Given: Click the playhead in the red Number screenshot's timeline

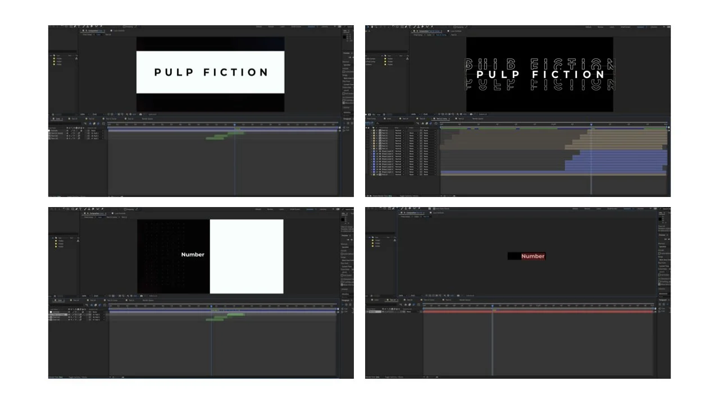Looking at the screenshot, I should click(x=493, y=306).
